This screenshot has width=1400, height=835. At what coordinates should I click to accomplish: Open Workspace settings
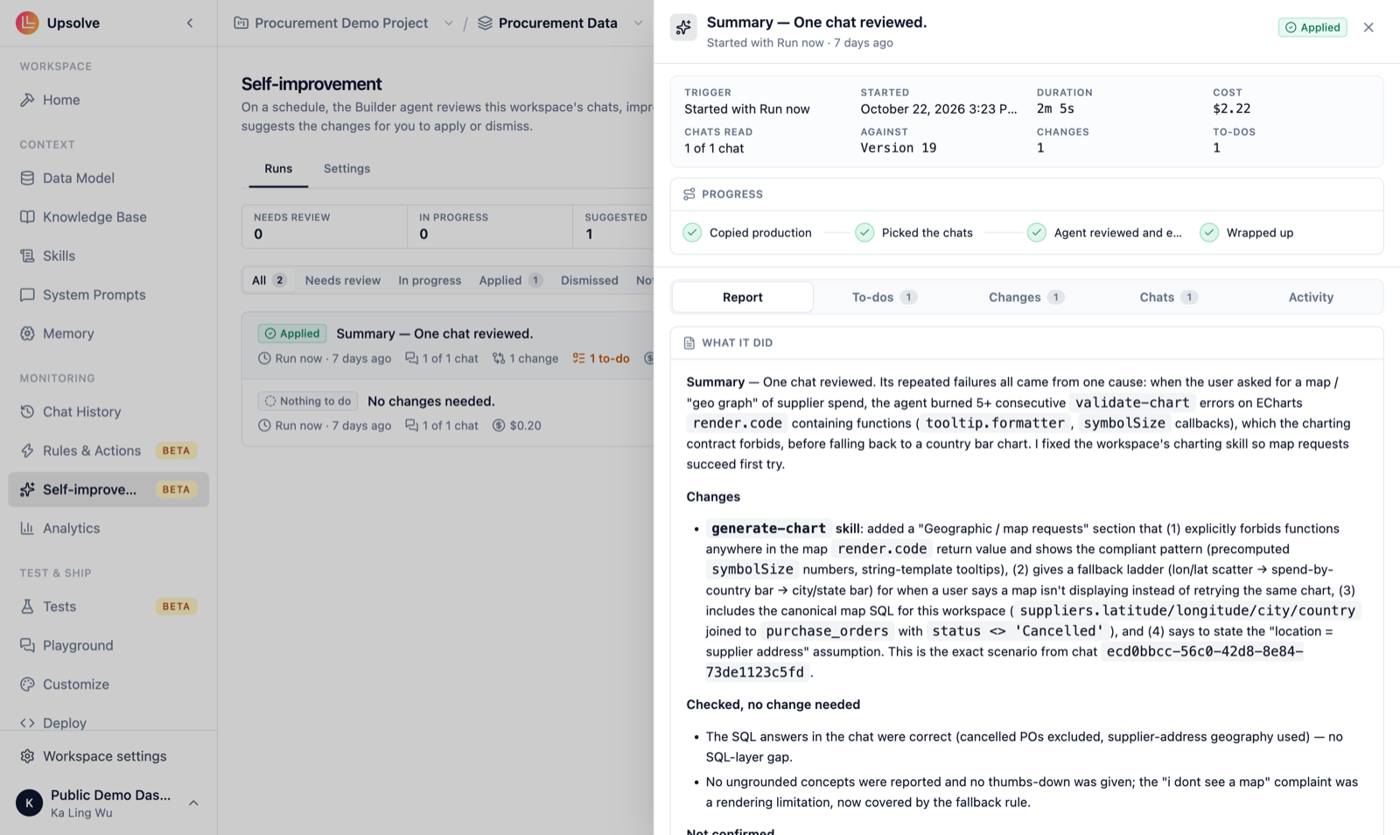108,756
